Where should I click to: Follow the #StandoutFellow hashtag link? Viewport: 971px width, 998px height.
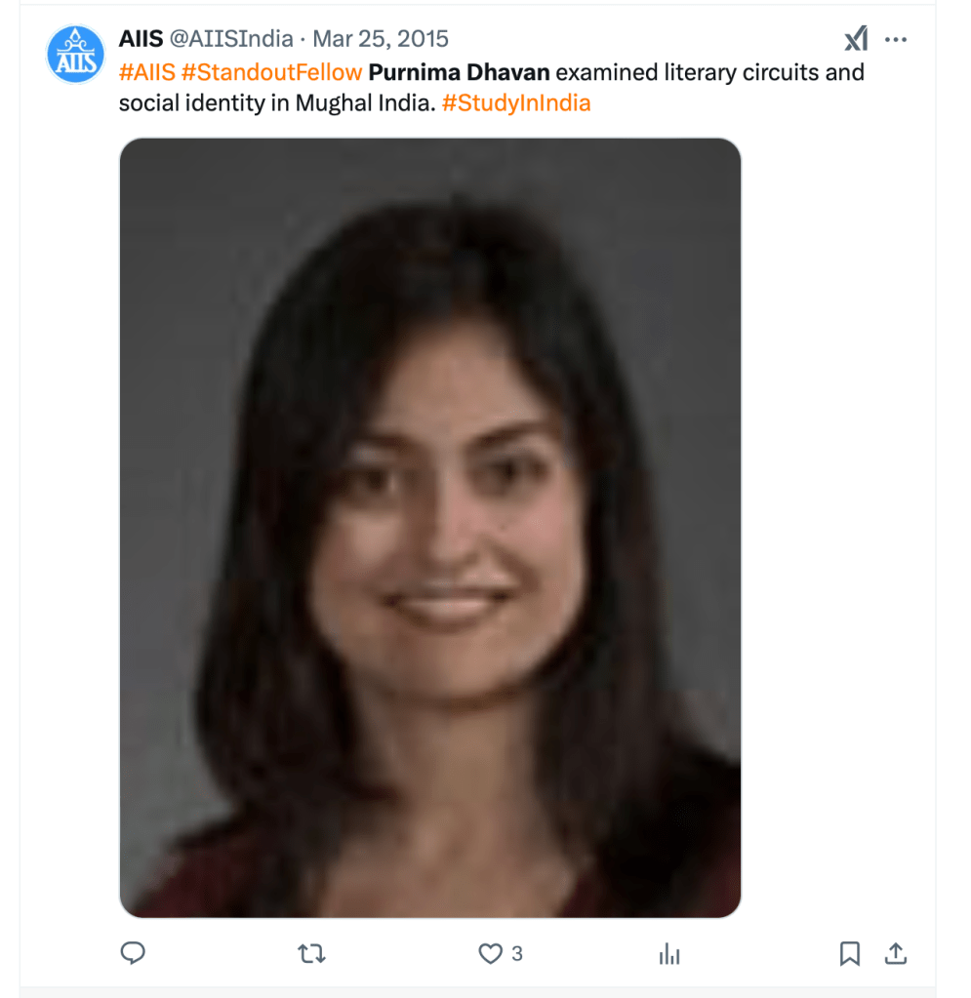pyautogui.click(x=272, y=72)
